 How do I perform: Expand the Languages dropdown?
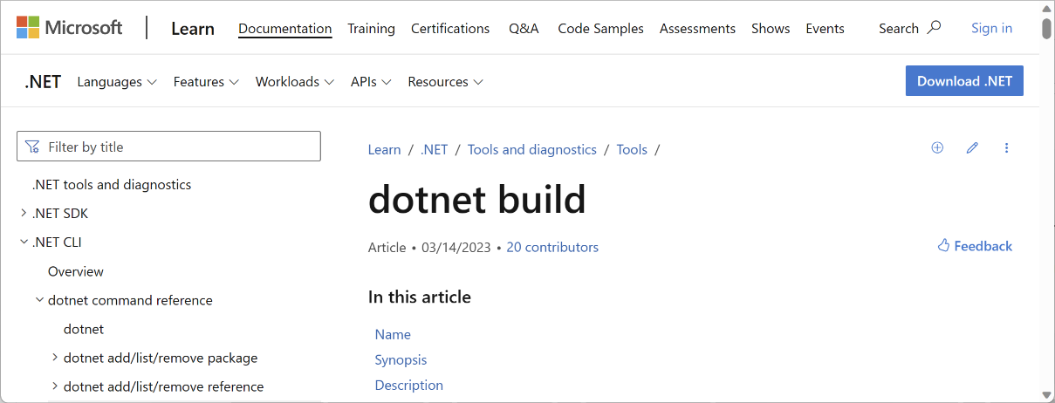click(x=117, y=81)
